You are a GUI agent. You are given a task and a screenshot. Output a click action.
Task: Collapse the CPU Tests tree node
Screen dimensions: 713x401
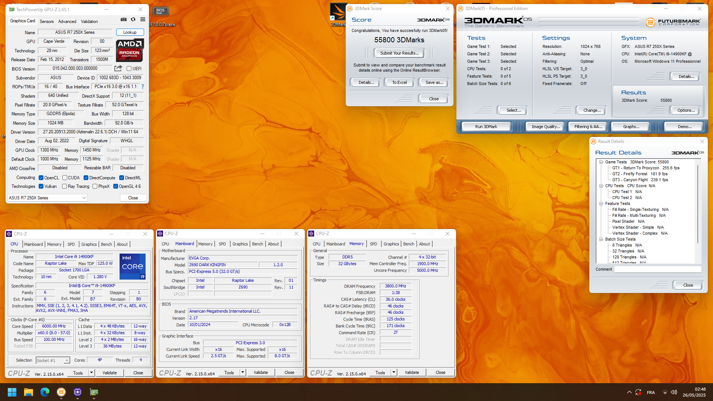(601, 186)
